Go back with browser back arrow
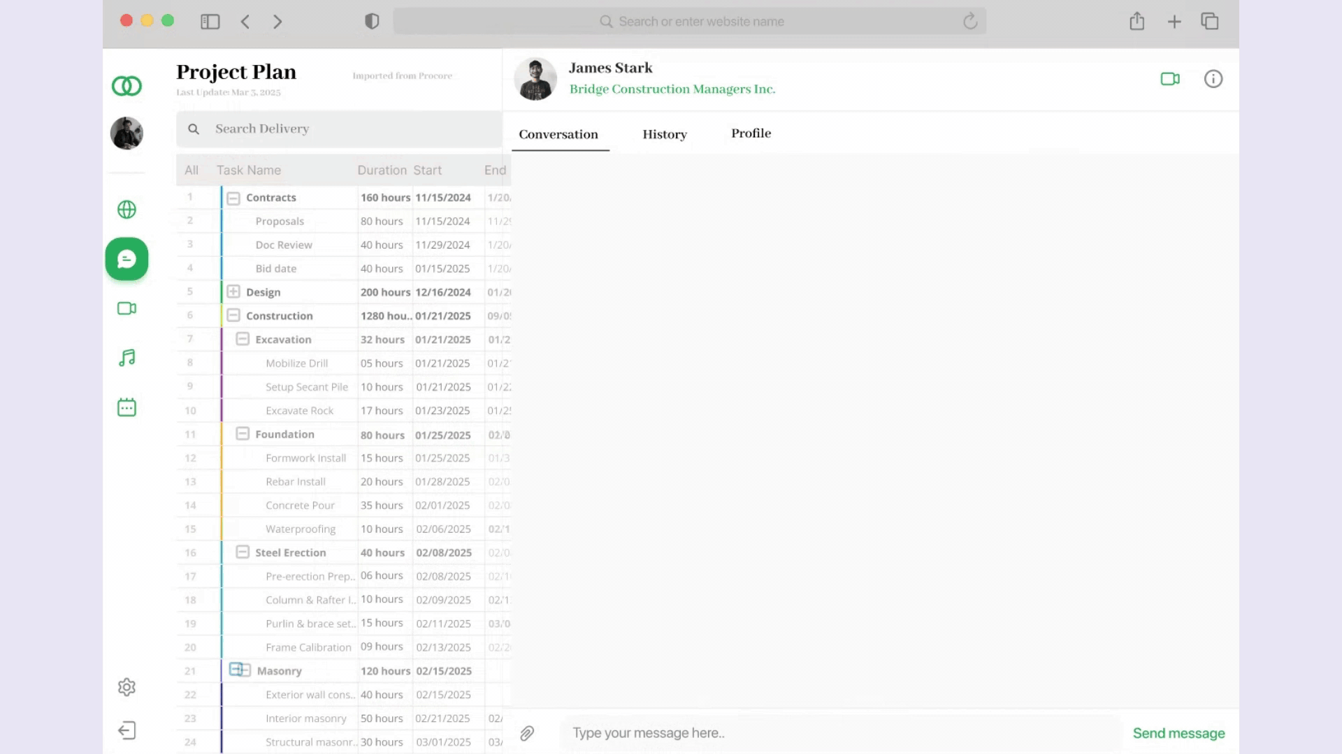 point(245,22)
